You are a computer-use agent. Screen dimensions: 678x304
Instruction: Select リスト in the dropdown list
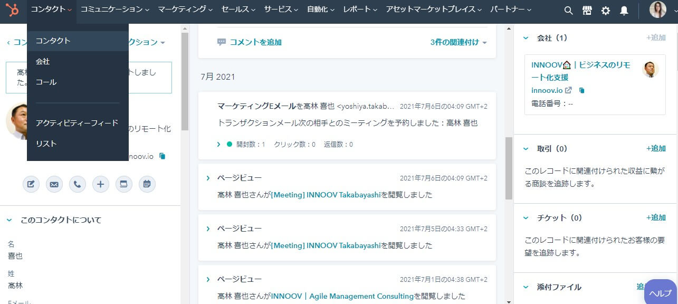[78, 144]
